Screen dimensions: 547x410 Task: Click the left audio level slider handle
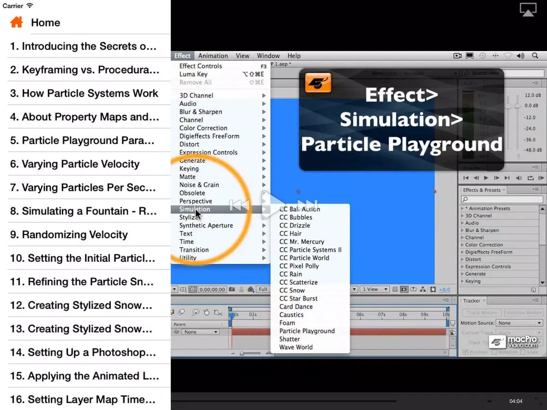coord(509,106)
